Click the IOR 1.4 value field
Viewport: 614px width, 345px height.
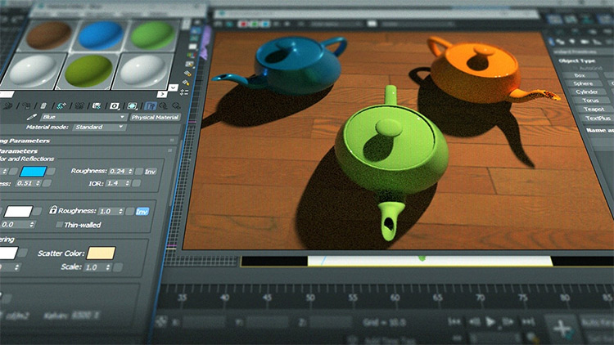point(118,183)
